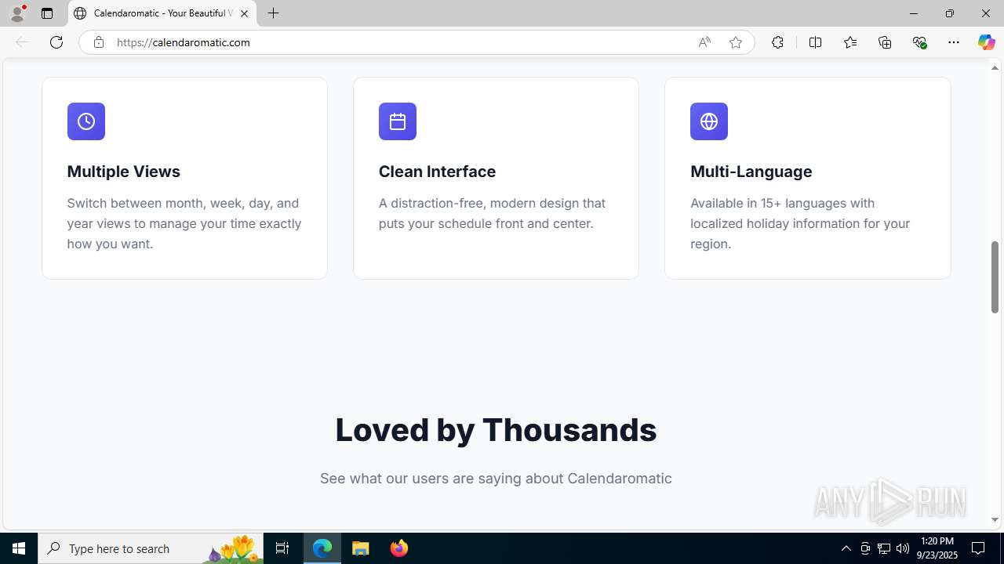Click the 'Switch between month, week' description

click(x=184, y=223)
